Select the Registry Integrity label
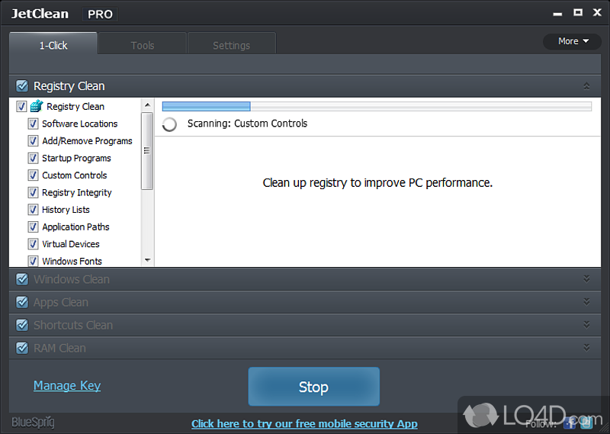The height and width of the screenshot is (434, 610). tap(77, 192)
